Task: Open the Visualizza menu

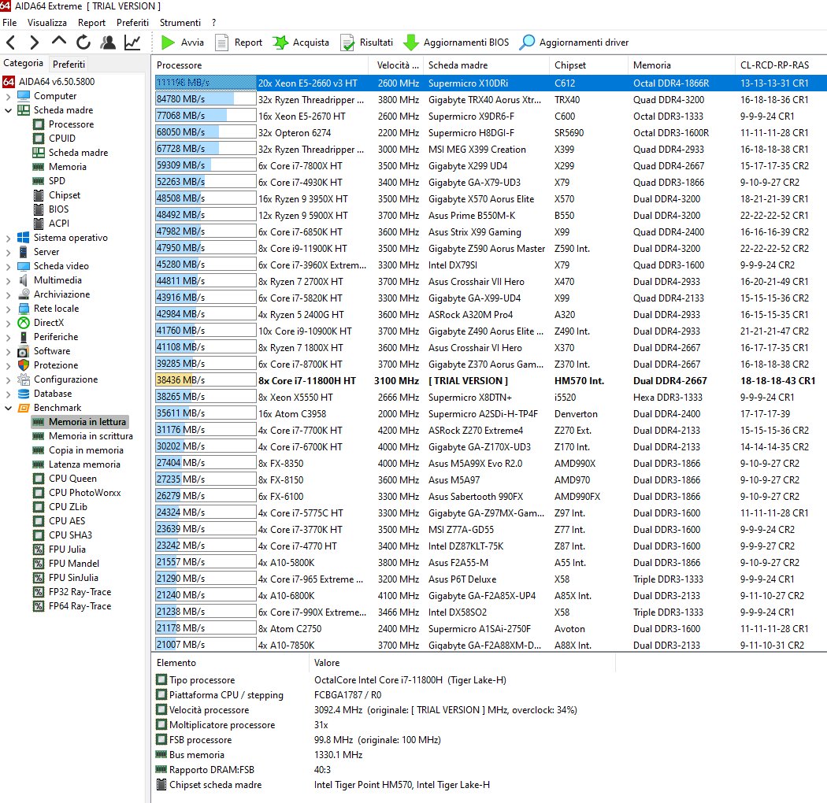Action: click(47, 23)
